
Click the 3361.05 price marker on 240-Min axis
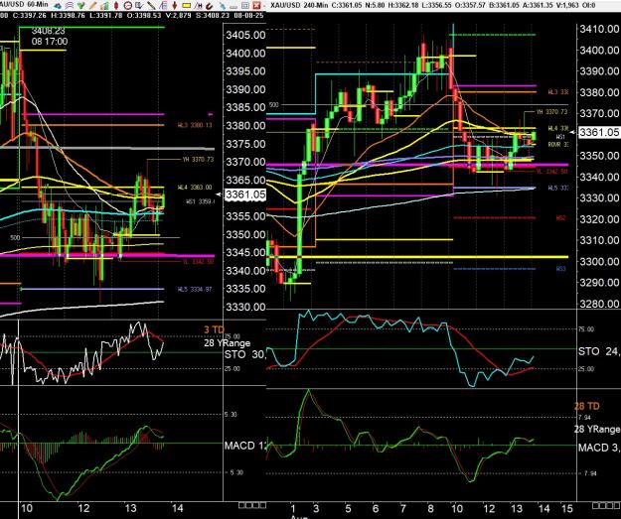(599, 132)
